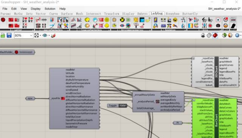
Task: Toggle preview with the eye icon
Action: (x=45, y=35)
